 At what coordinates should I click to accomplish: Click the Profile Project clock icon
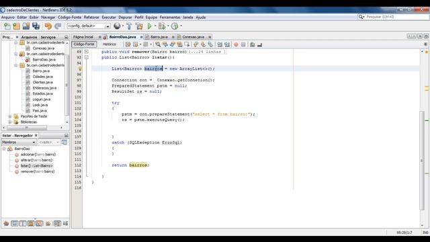click(x=175, y=26)
